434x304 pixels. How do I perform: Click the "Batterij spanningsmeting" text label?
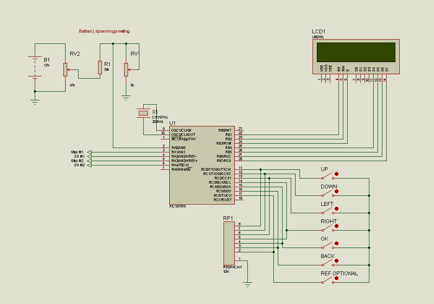(104, 31)
